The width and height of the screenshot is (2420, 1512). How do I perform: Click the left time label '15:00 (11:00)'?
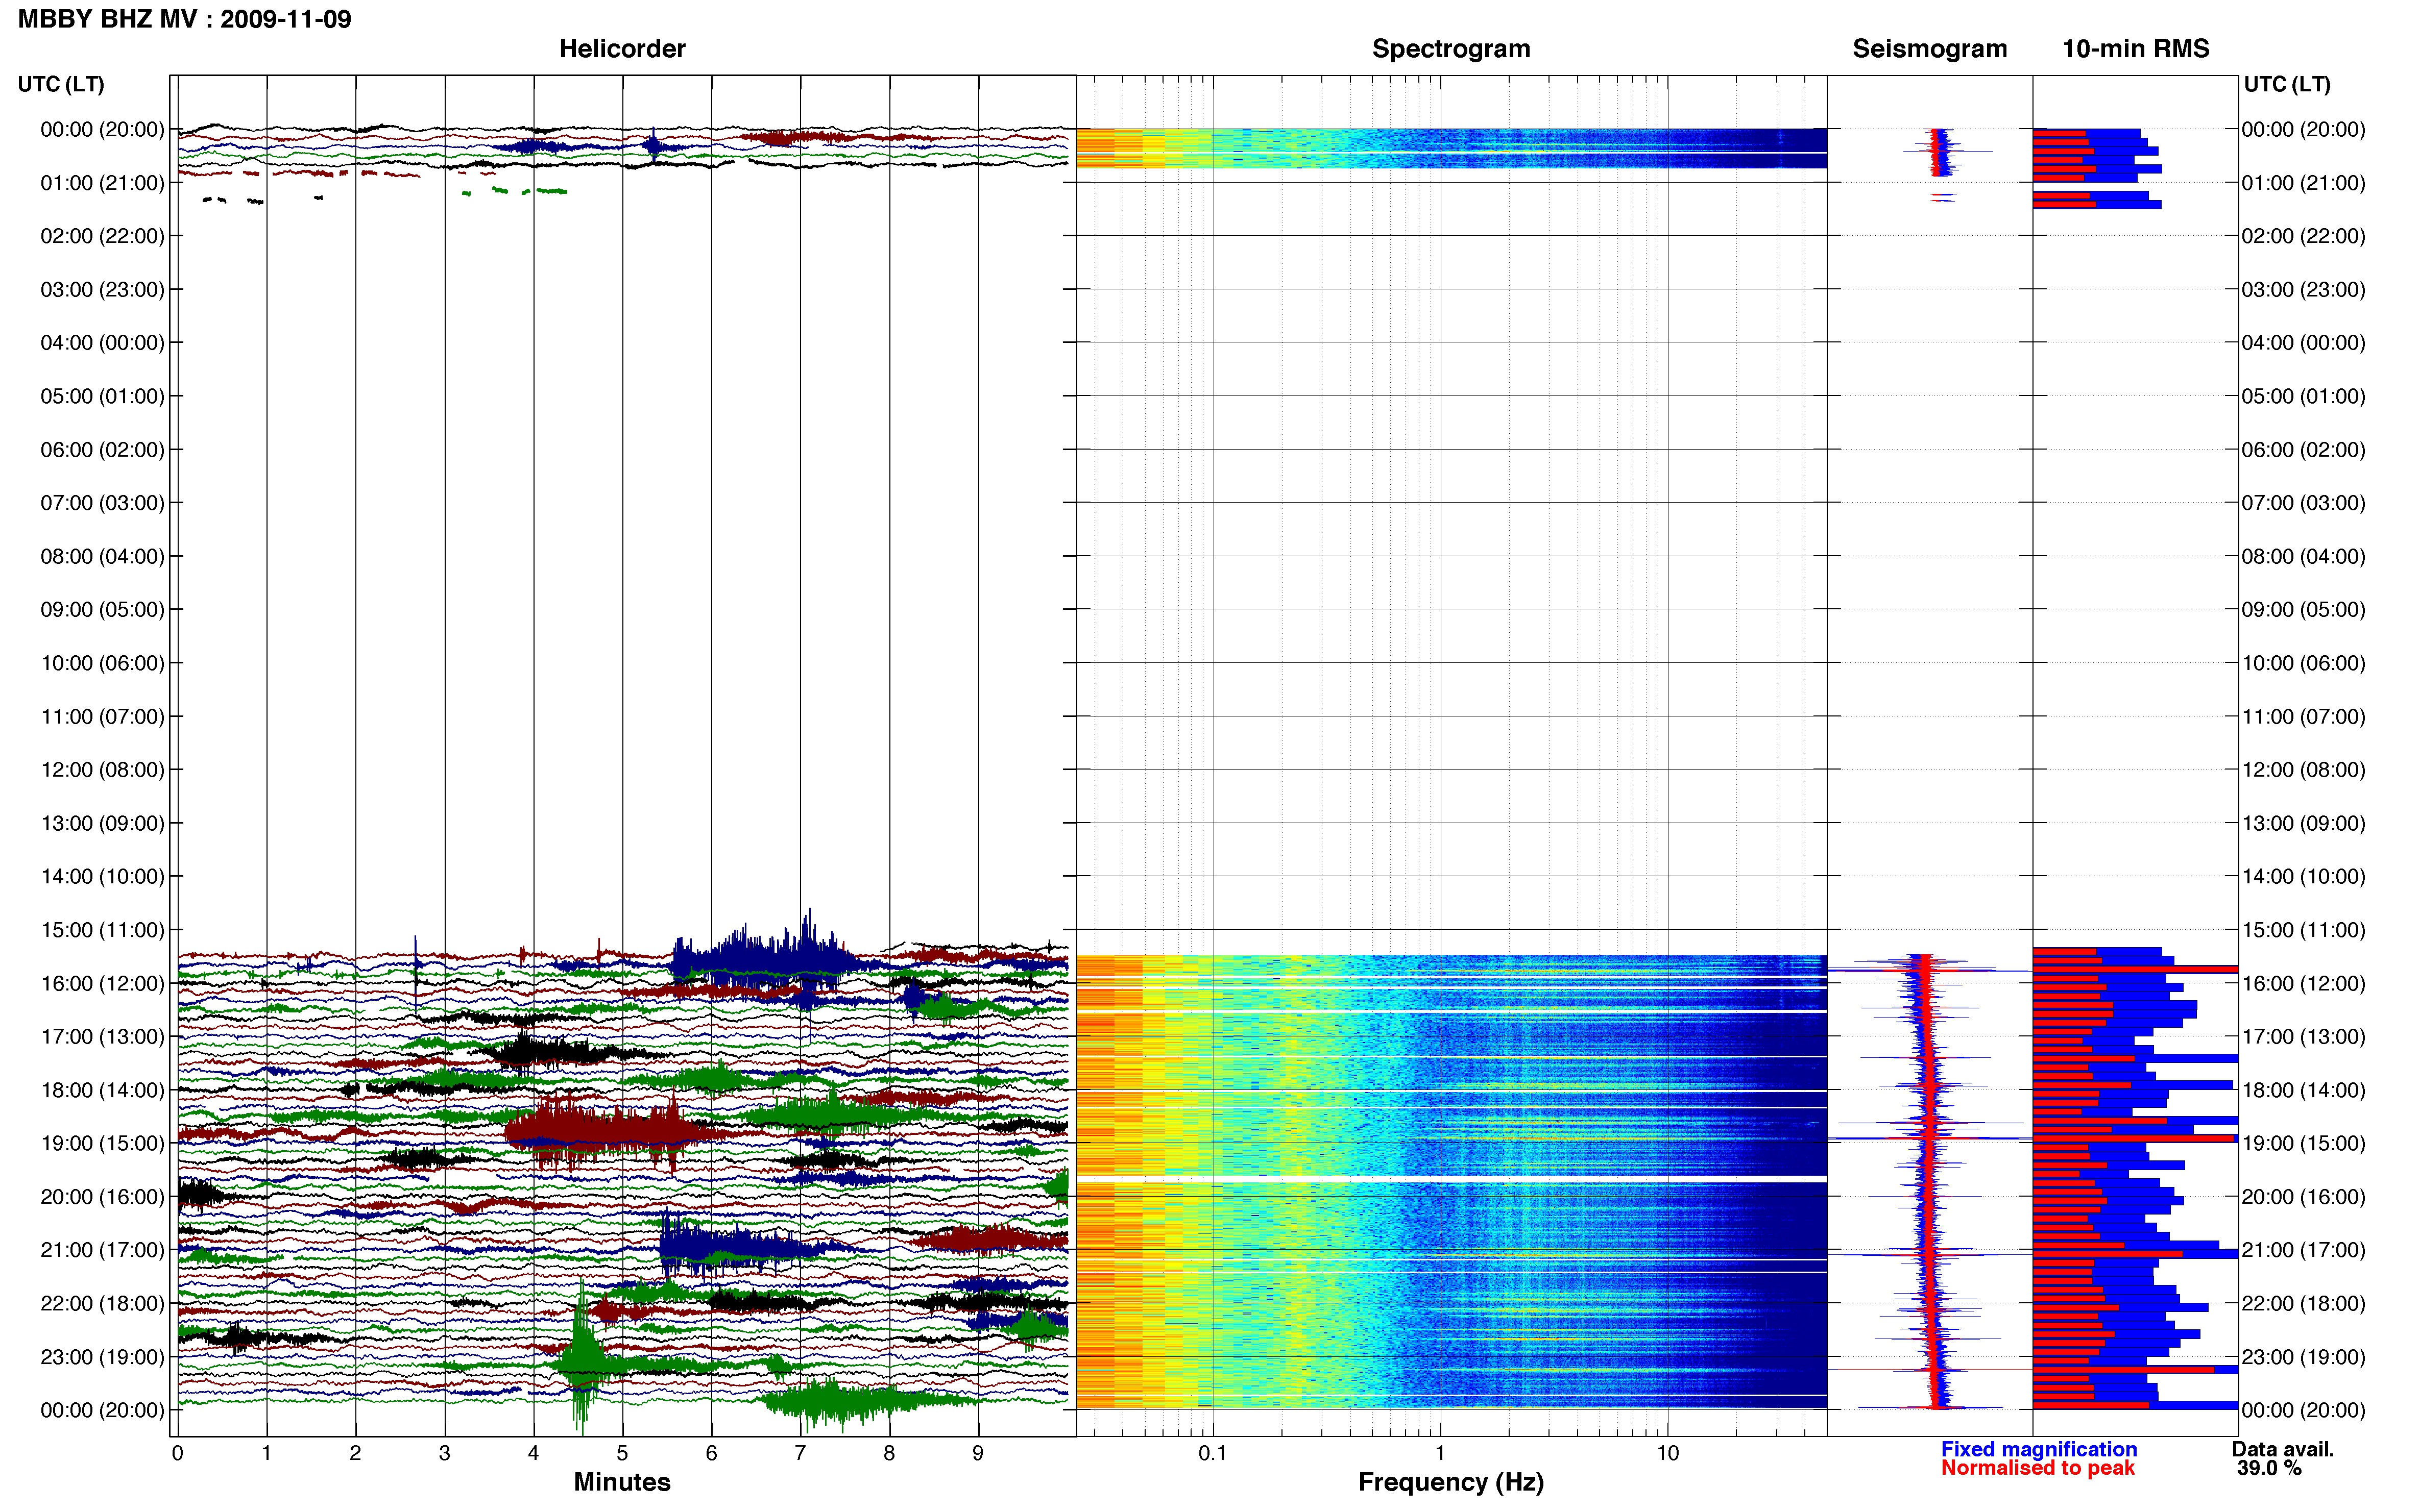tap(102, 930)
